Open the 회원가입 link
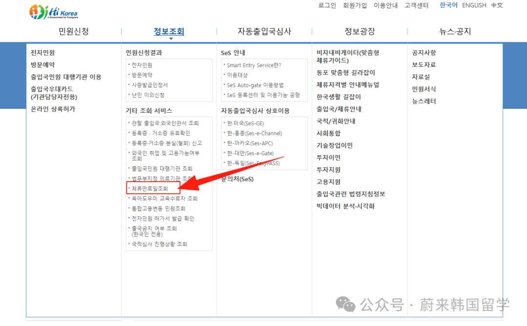 click(355, 5)
